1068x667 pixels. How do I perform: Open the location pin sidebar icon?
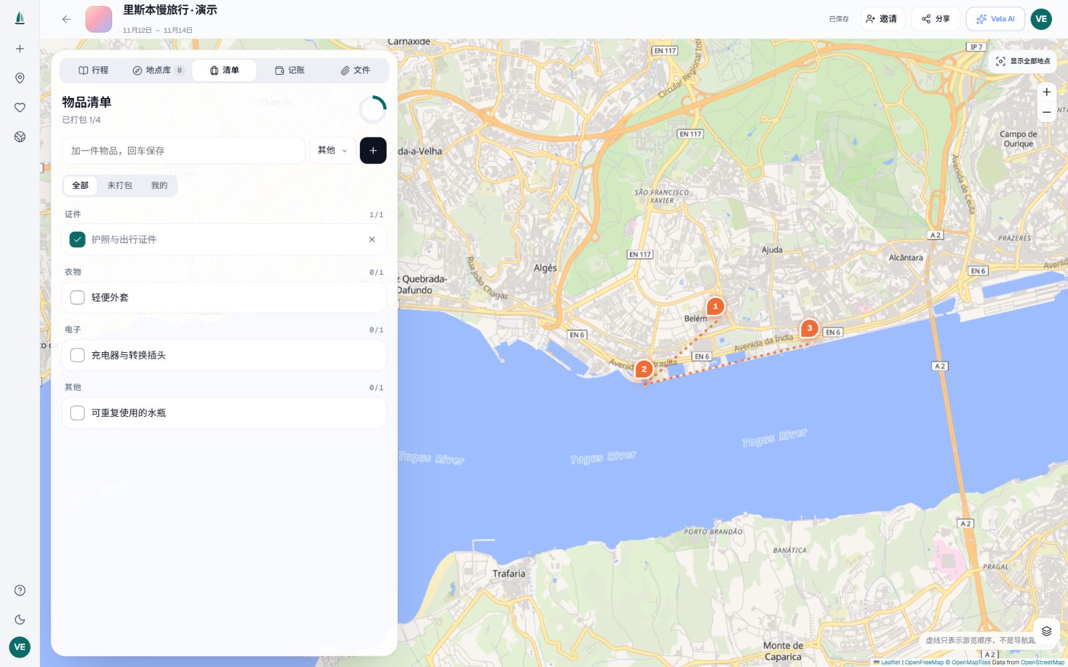tap(20, 78)
